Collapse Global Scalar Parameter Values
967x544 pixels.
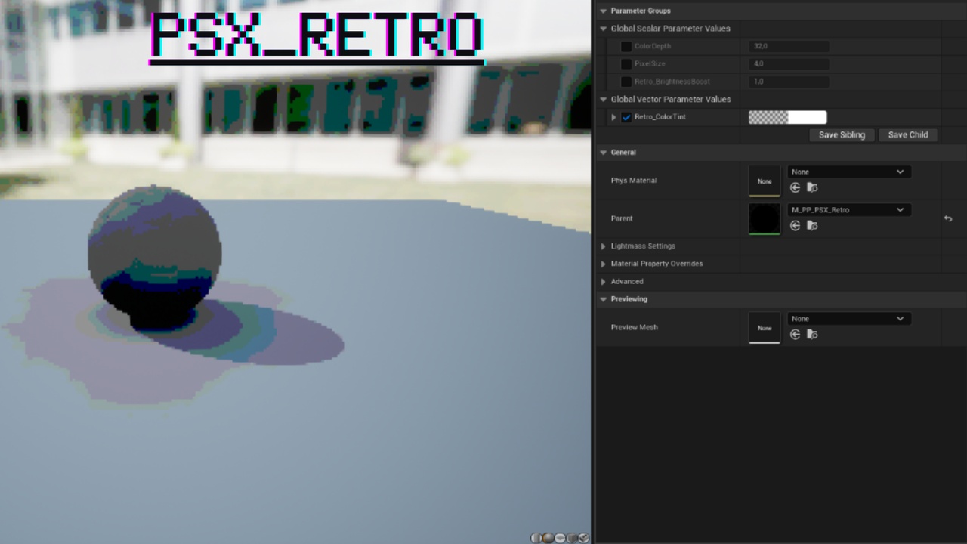604,29
